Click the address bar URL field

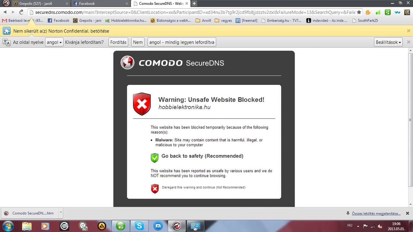195,12
